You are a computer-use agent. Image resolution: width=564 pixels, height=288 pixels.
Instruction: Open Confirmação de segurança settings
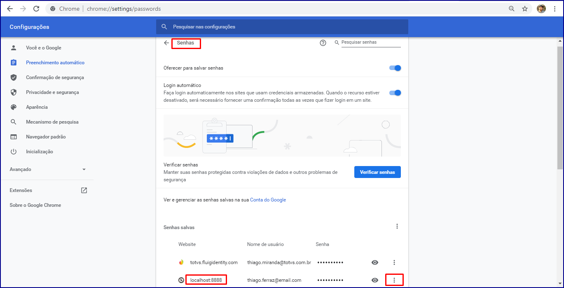pyautogui.click(x=55, y=77)
